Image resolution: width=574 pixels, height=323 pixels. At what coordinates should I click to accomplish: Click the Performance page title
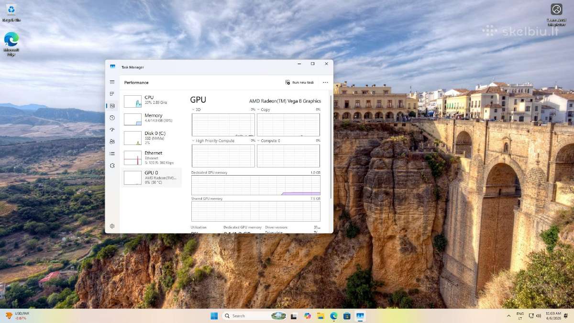(x=136, y=82)
